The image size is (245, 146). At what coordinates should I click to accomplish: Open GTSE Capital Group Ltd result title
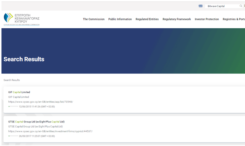pyautogui.click(x=37, y=122)
